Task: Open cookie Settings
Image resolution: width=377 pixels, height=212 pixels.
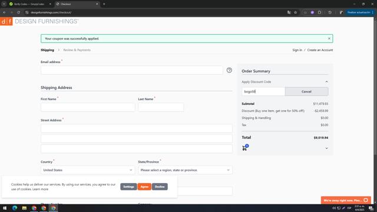Action: click(x=128, y=187)
